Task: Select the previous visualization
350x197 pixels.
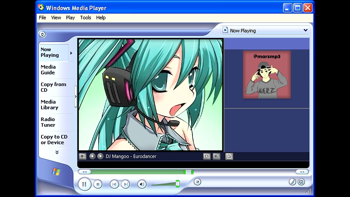Action: (92, 156)
